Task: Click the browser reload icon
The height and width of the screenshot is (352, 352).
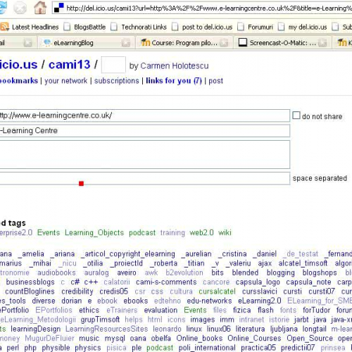Action: pyautogui.click(x=3, y=7)
